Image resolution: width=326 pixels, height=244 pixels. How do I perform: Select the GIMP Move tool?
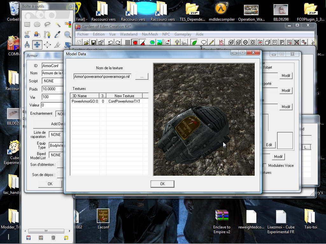coord(37,44)
